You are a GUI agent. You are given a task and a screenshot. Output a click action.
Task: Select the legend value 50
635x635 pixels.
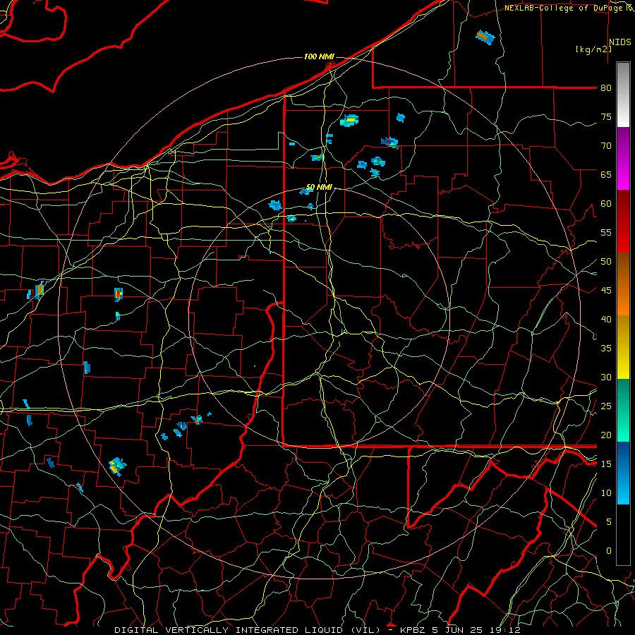click(x=606, y=262)
